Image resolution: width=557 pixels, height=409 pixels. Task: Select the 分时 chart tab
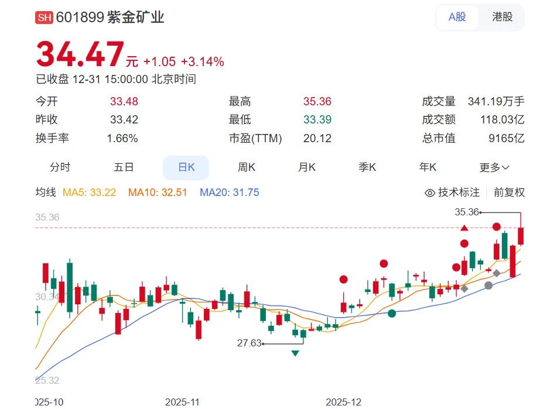coord(60,167)
